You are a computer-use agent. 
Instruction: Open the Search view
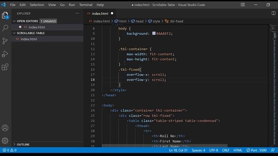point(5,28)
